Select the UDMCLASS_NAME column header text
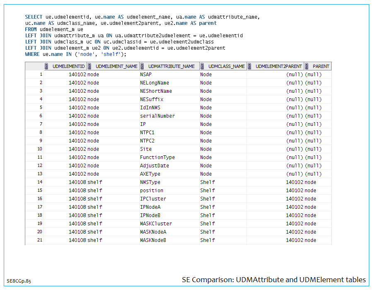Viewport: 373px width, 290px height. 226,66
